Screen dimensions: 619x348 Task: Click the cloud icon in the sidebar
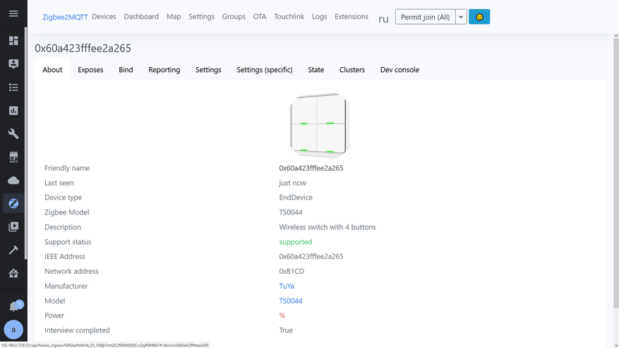[x=13, y=180]
